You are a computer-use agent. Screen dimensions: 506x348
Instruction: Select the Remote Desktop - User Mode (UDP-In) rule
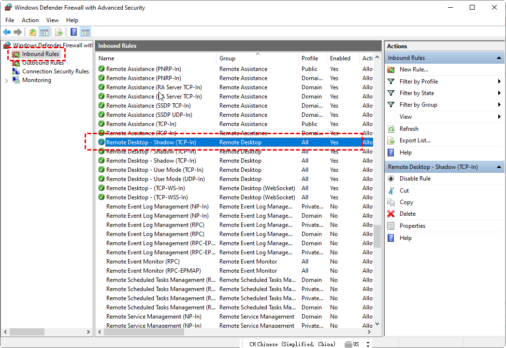tap(155, 179)
